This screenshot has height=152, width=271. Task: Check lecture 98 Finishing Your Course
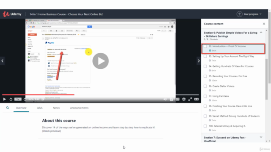pyautogui.click(x=205, y=106)
